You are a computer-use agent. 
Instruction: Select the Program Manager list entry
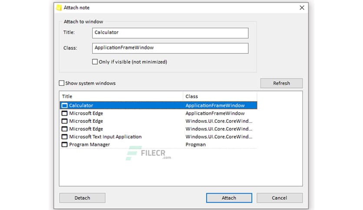[89, 144]
